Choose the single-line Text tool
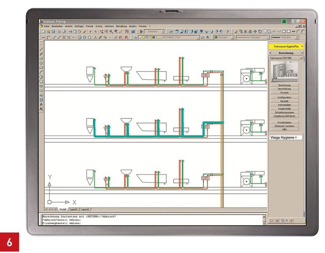 pyautogui.click(x=41, y=109)
